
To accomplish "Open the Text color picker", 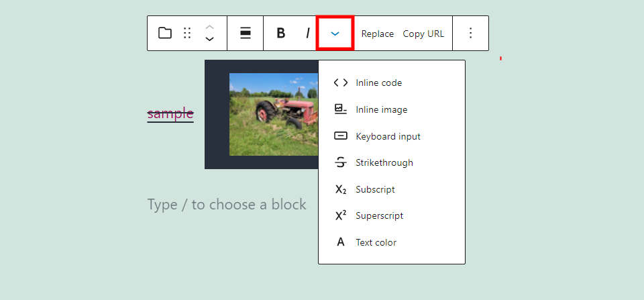I will click(x=376, y=242).
